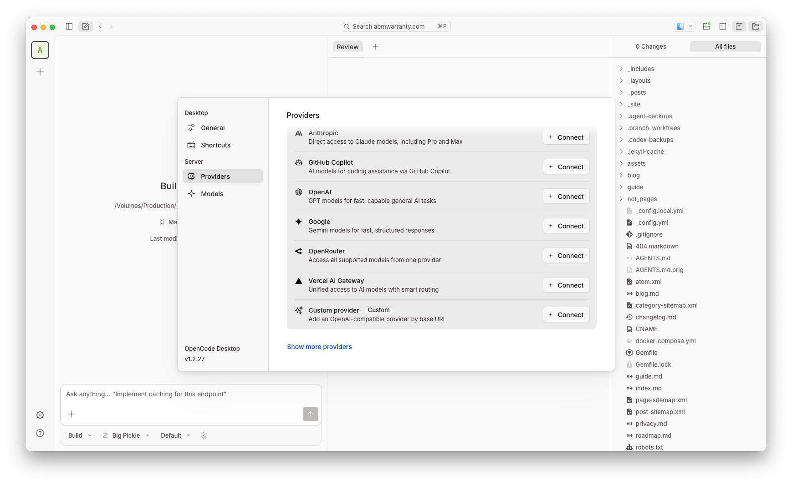Image resolution: width=792 pixels, height=485 pixels.
Task: Connect the OpenAI provider
Action: tap(566, 197)
